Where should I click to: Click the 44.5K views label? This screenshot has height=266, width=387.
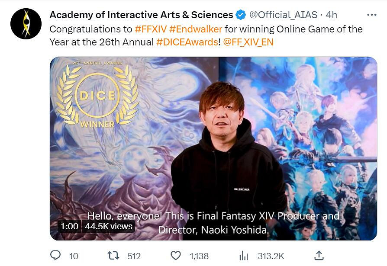point(108,226)
